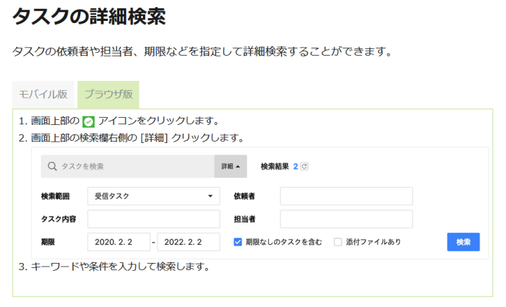The height and width of the screenshot is (307, 506).
Task: Click dropdown arrow of 検索範囲 combo box
Action: 210,196
